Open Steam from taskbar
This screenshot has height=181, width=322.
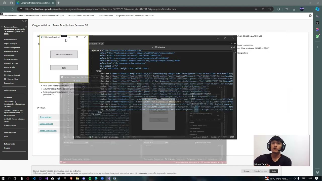tap(59, 178)
